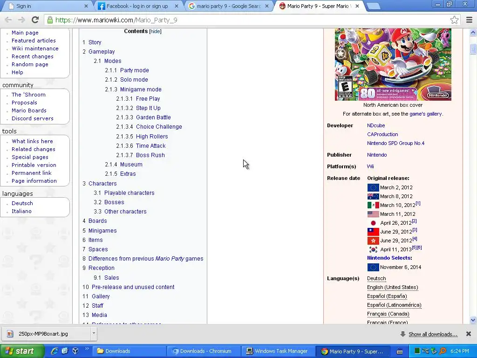Click the Windows Start button

22,351
